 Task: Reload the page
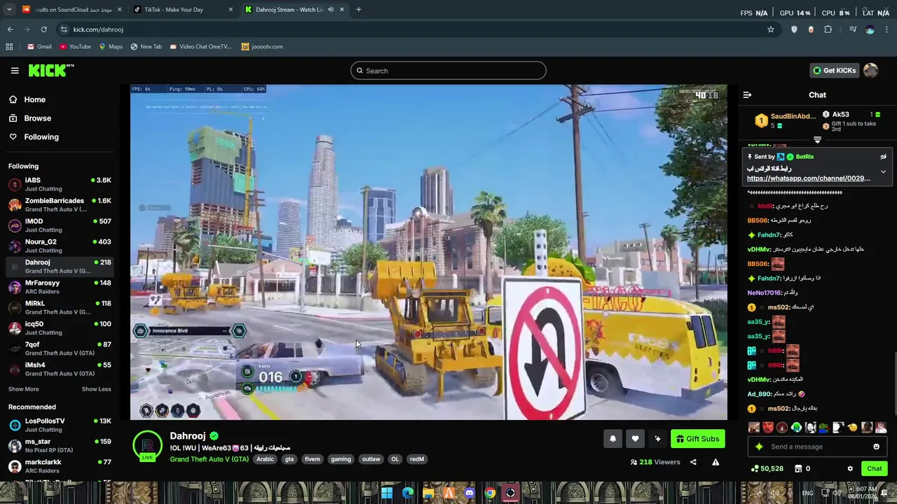[x=43, y=29]
